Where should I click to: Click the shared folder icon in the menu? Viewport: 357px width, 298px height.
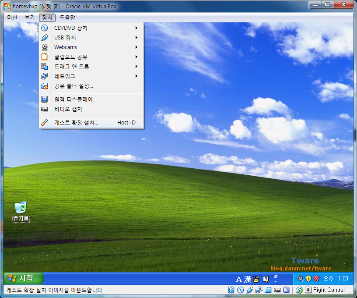pos(45,86)
